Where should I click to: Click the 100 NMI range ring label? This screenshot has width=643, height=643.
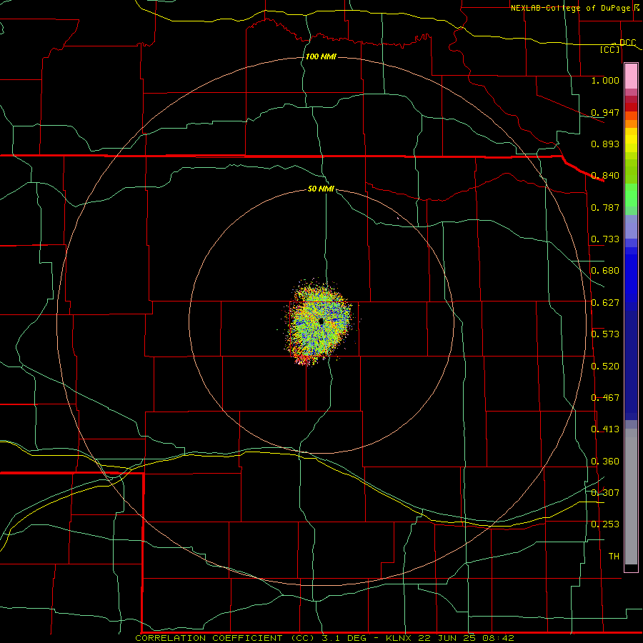click(321, 56)
